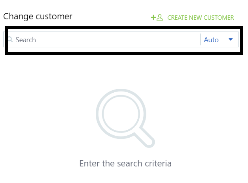Click the word customer in the panel title
The height and width of the screenshot is (183, 248).
[53, 17]
